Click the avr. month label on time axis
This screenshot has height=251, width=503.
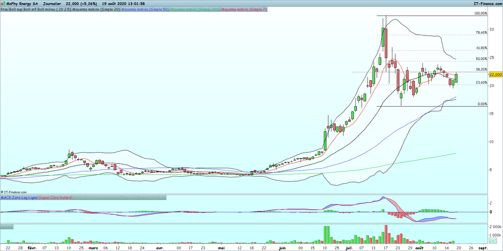pos(159,248)
